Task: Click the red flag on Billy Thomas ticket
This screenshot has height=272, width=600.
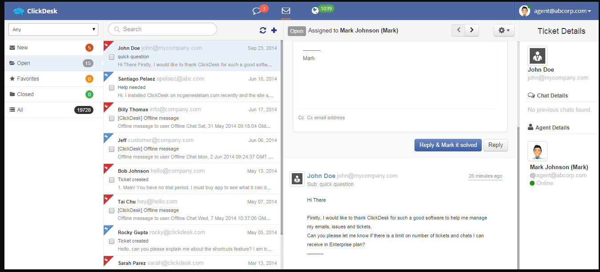Action: 107,106
